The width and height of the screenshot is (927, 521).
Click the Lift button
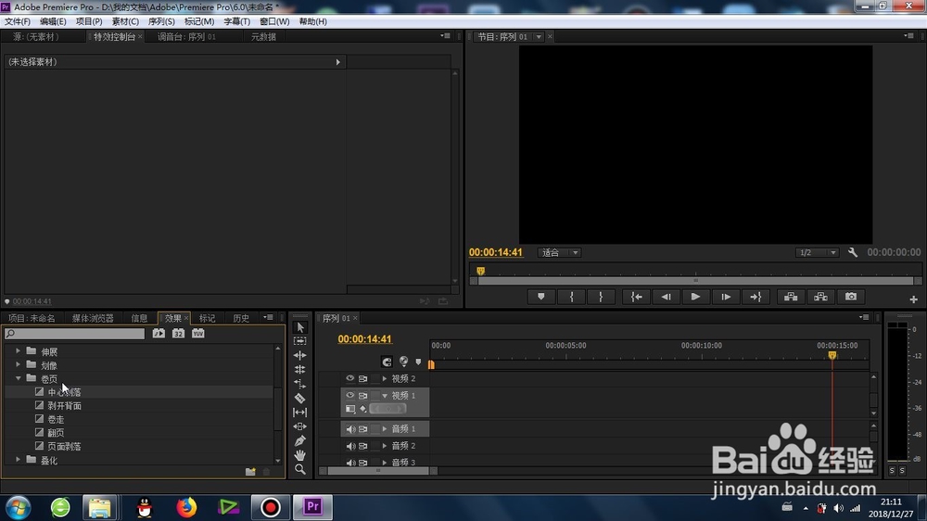point(791,297)
